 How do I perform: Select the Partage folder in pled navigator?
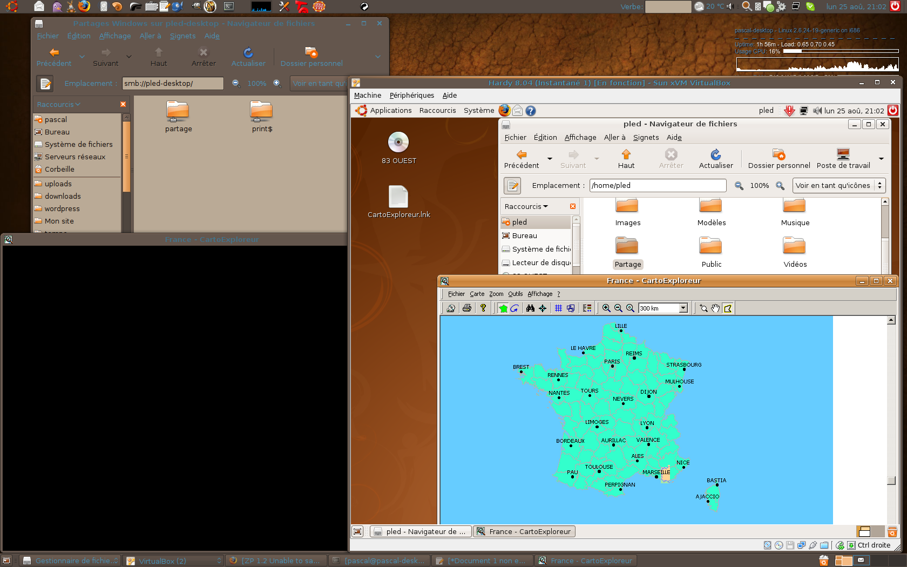tap(627, 253)
